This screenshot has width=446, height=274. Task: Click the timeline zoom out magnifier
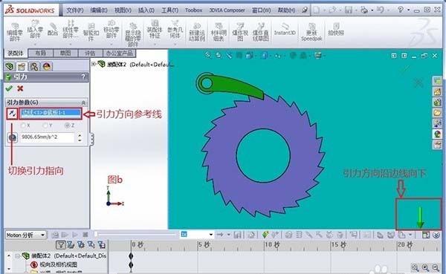436,267
